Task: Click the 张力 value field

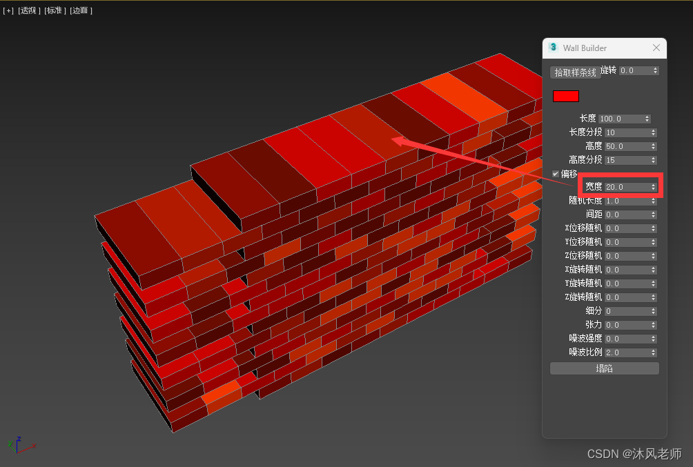Action: (627, 325)
